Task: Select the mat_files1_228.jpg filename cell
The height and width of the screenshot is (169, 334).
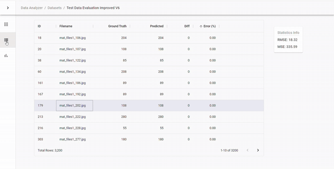Action: (75, 128)
